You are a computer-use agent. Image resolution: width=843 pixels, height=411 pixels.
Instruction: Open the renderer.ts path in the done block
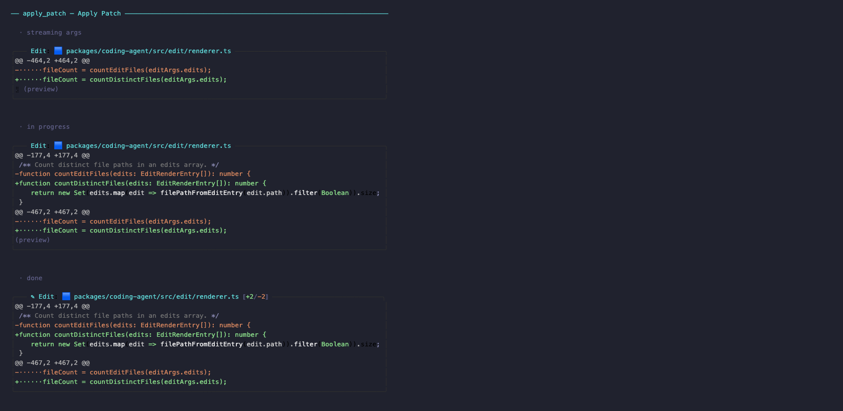coord(157,297)
